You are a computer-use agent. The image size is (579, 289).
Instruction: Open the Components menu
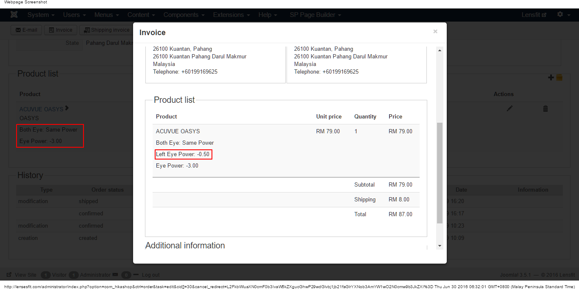tap(184, 15)
